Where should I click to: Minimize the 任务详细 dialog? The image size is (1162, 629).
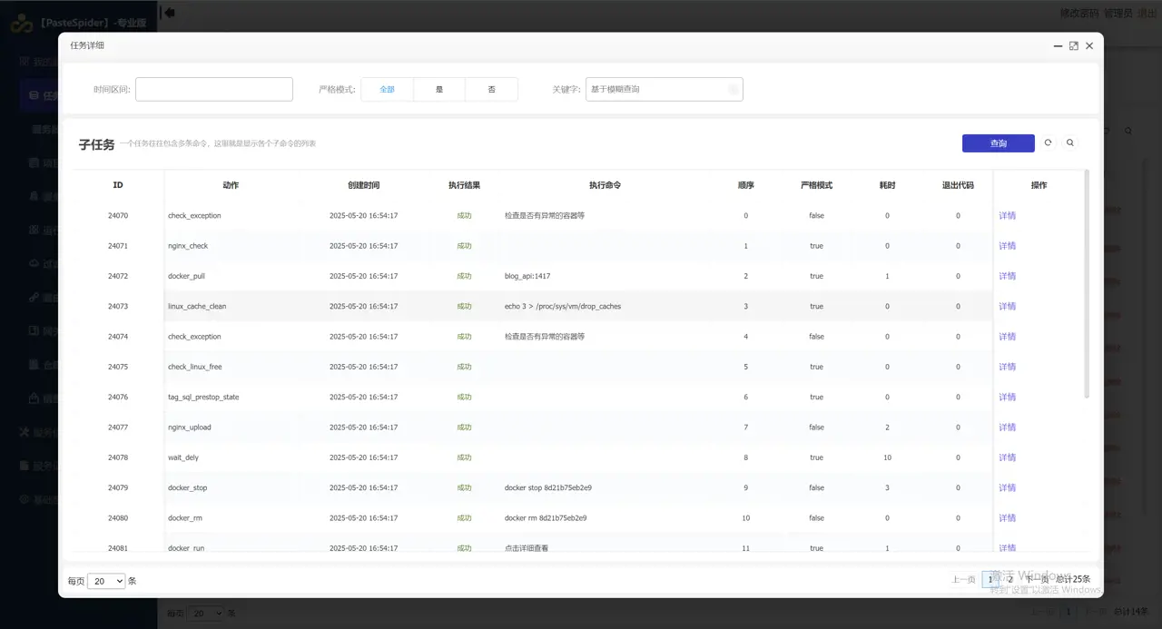pos(1059,45)
